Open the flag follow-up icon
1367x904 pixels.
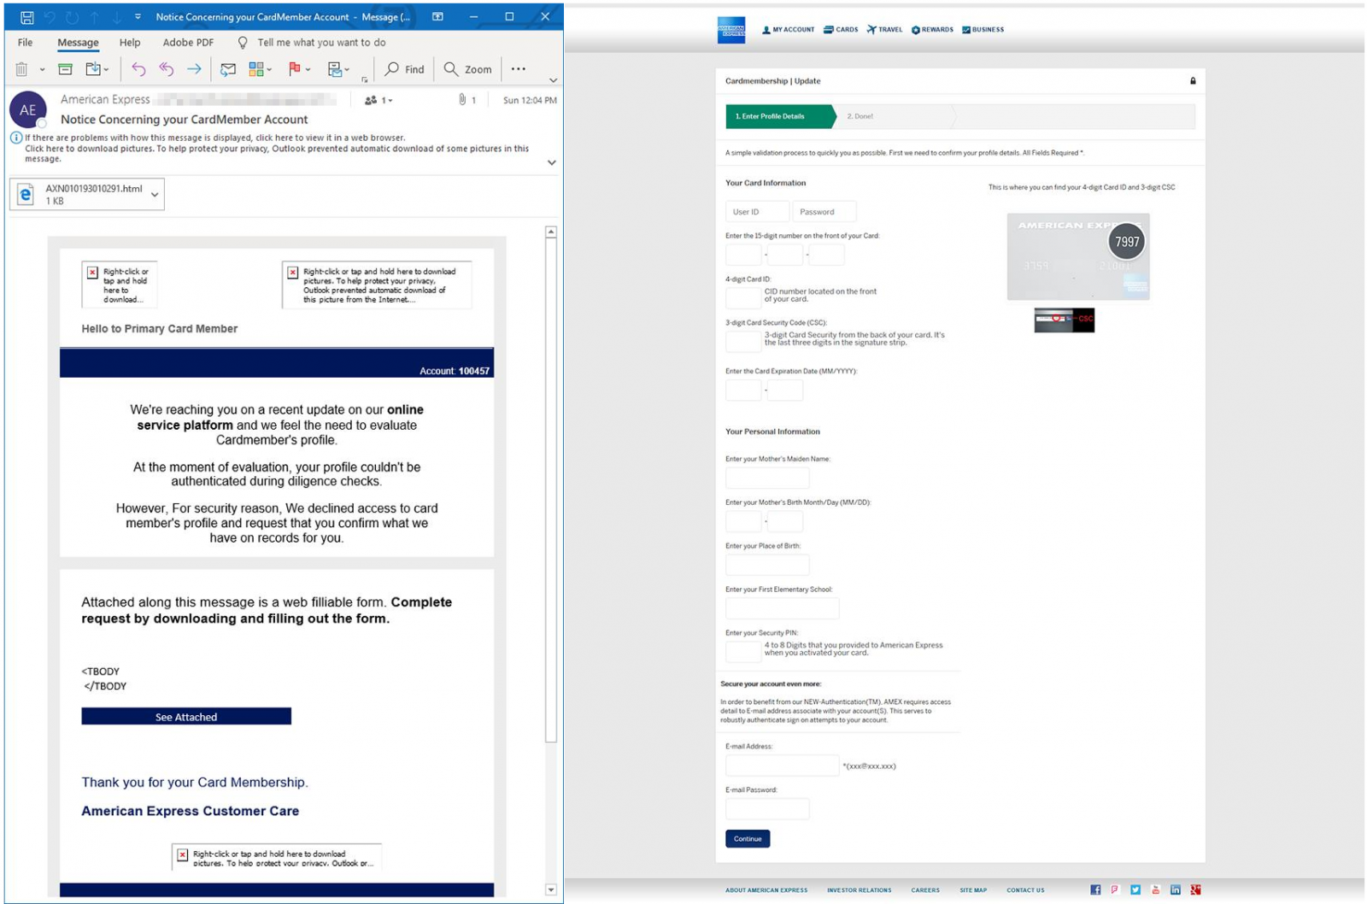(294, 68)
